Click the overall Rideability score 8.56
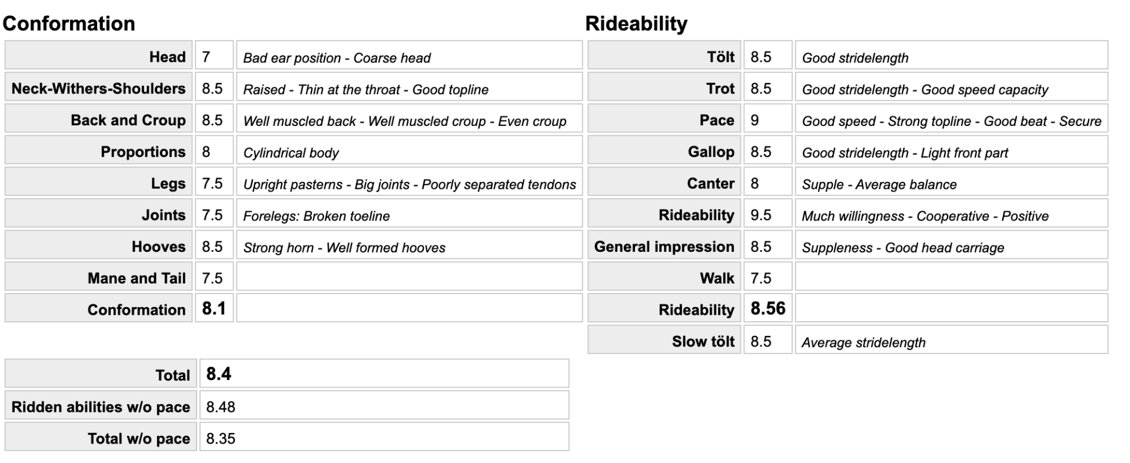The width and height of the screenshot is (1130, 463). click(x=768, y=309)
